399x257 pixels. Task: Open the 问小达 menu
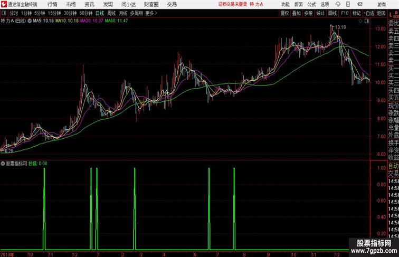click(128, 4)
